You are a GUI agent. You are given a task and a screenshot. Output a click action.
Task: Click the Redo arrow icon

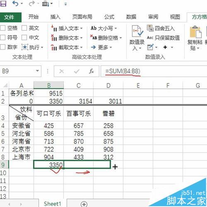click(x=31, y=4)
